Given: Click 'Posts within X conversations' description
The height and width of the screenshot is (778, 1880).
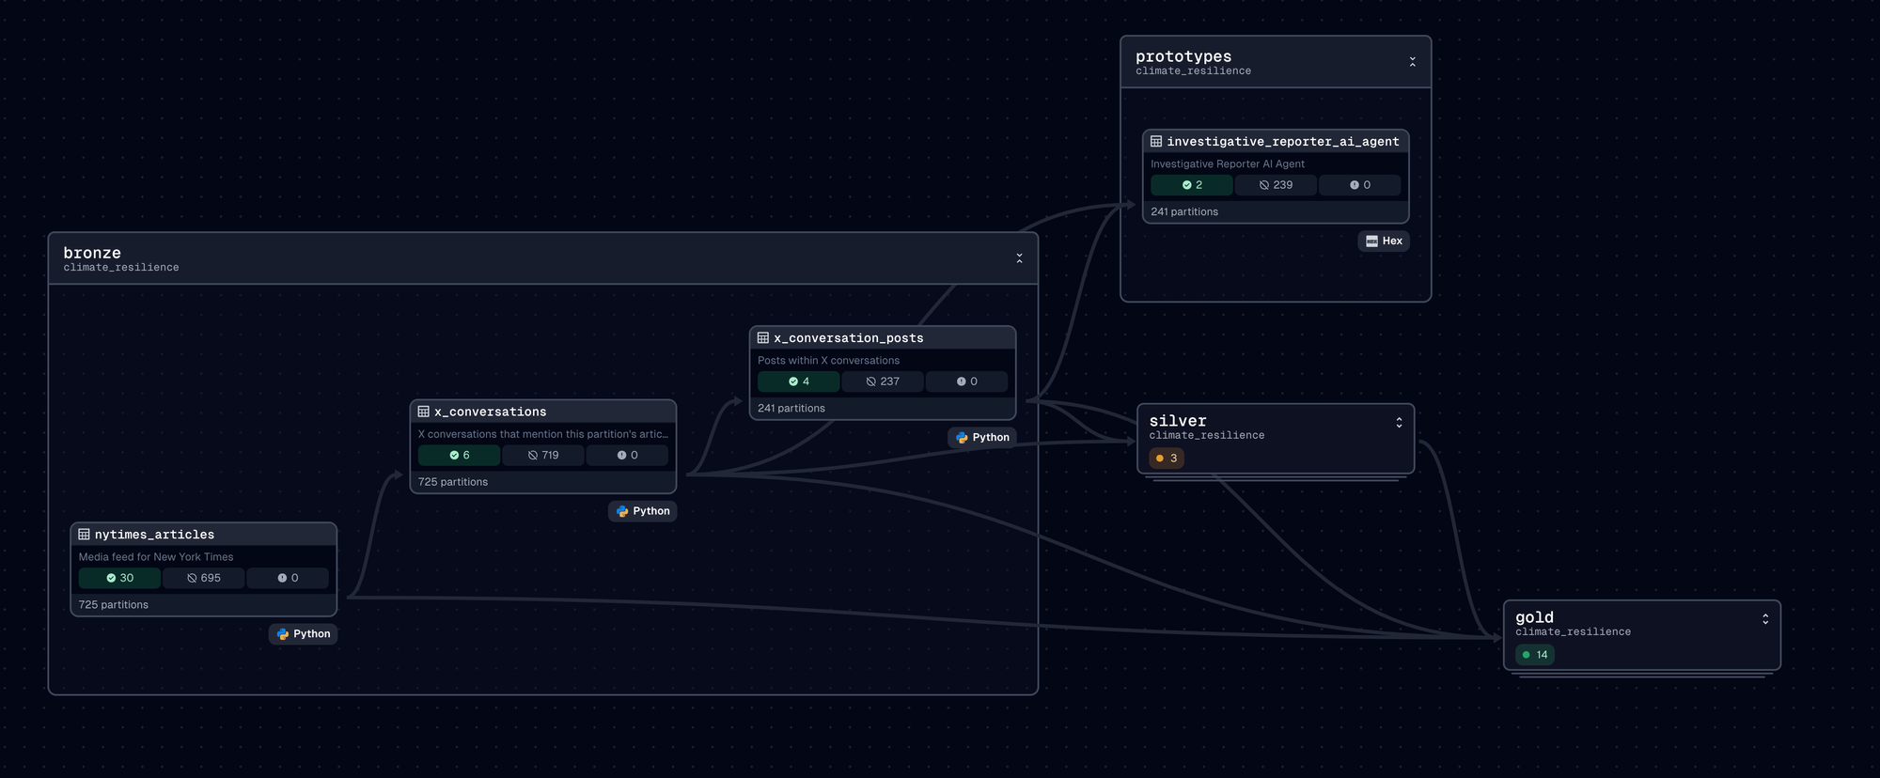Looking at the screenshot, I should tap(829, 361).
